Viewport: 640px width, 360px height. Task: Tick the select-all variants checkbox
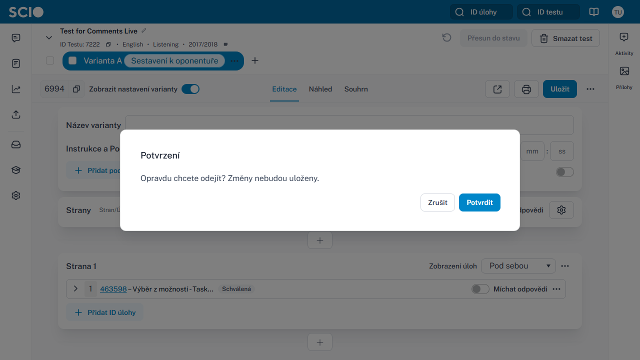(x=50, y=60)
